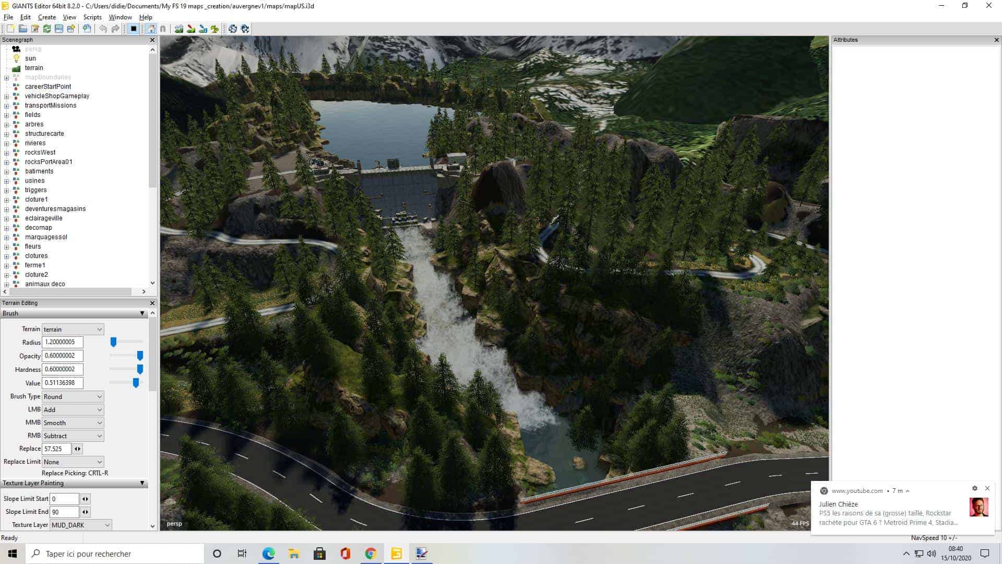Toggle the house navigation mode button

pos(151,29)
